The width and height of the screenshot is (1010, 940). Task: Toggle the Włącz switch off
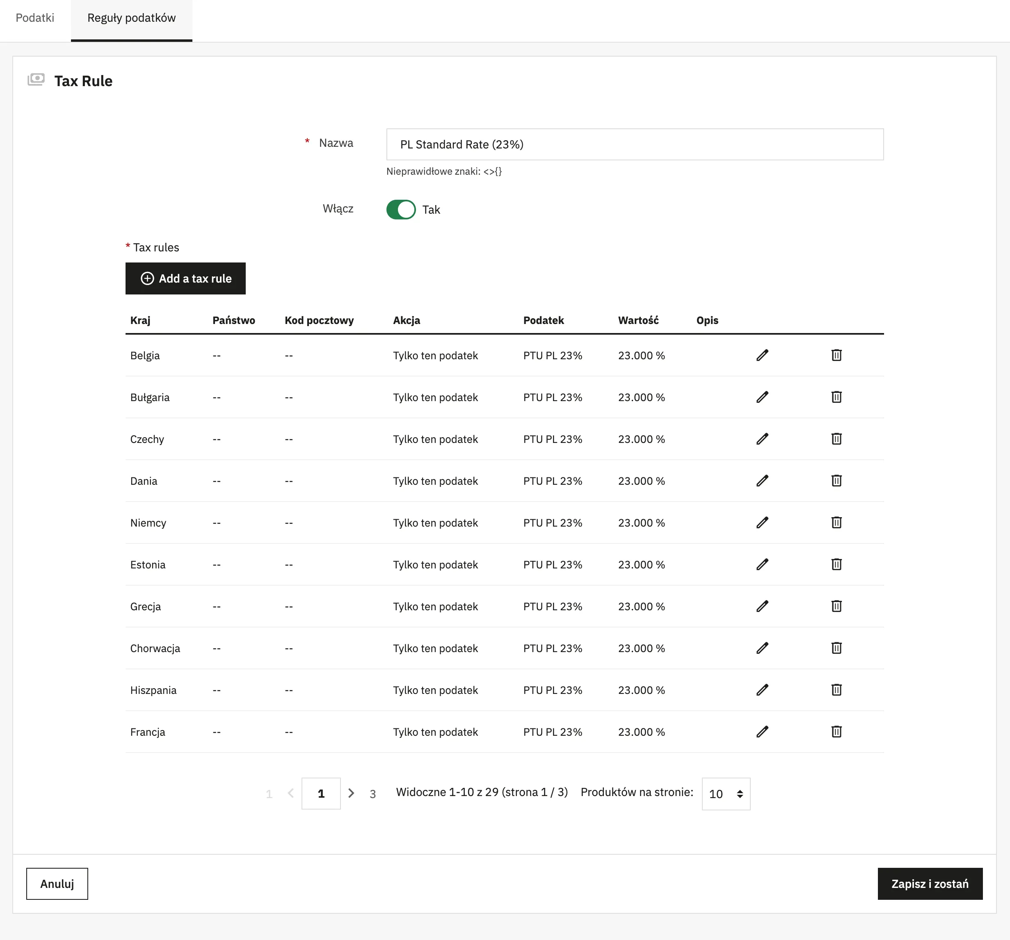coord(401,209)
